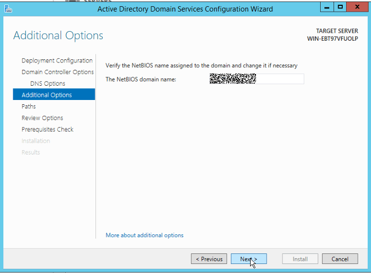Cancel the configuration wizard
Image resolution: width=371 pixels, height=273 pixels.
pyautogui.click(x=340, y=259)
